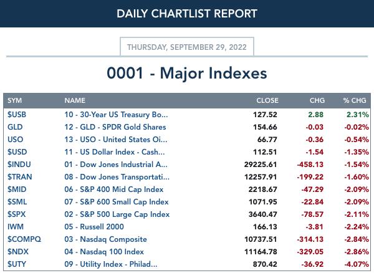Select the Thursday, September 29, 2022 date box

(187, 47)
